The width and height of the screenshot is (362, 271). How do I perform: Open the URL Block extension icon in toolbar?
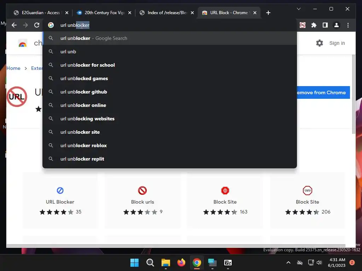click(x=303, y=25)
